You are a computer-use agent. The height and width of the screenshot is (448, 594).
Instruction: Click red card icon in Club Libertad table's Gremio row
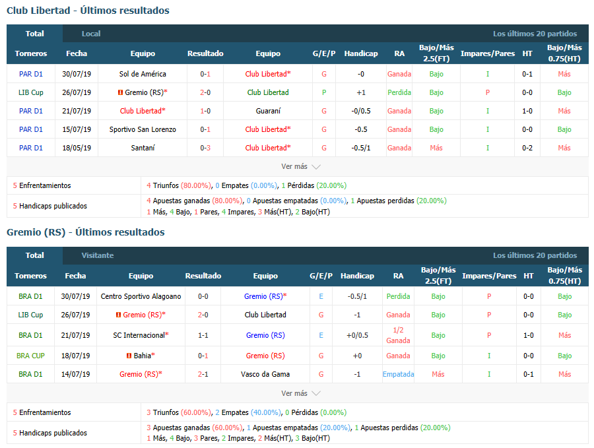click(120, 92)
